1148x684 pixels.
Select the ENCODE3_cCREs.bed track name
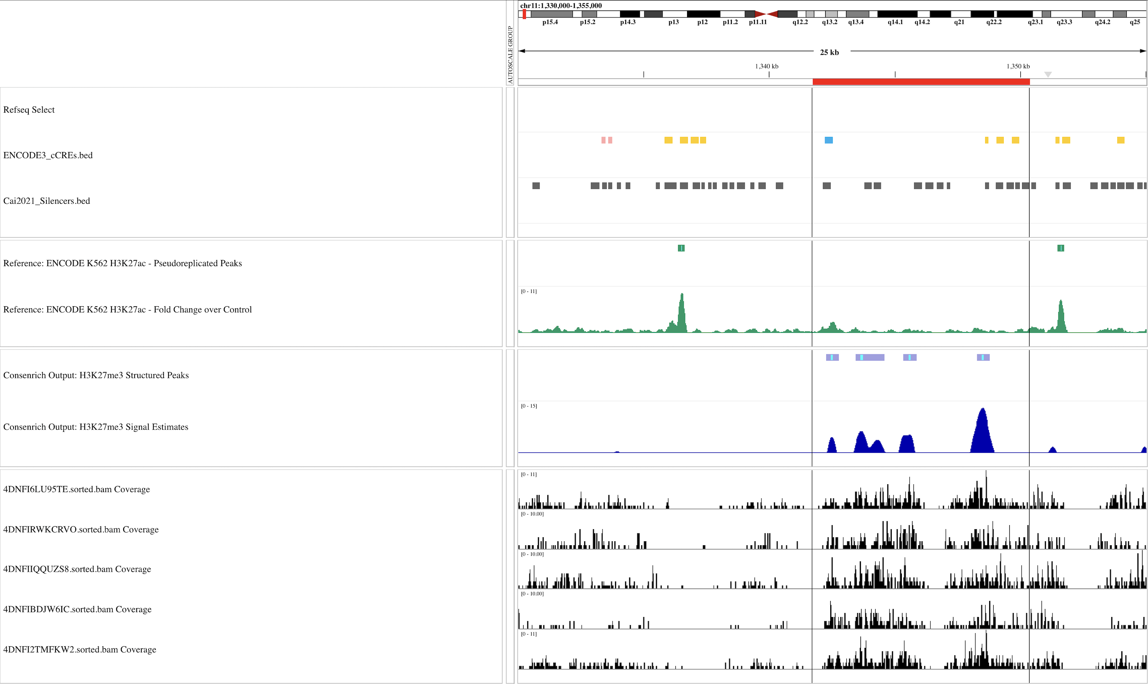(48, 155)
